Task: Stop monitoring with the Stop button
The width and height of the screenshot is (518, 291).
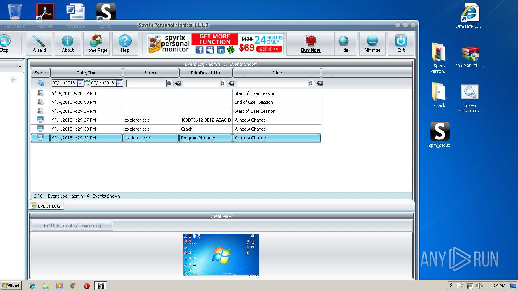Action: pos(5,44)
